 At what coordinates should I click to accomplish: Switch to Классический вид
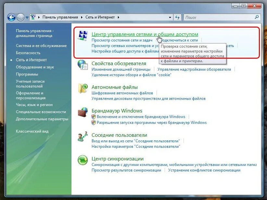(x=32, y=131)
